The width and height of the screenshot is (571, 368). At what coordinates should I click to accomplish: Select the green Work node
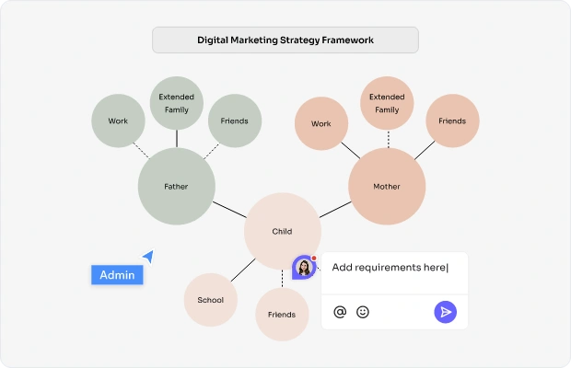click(118, 121)
